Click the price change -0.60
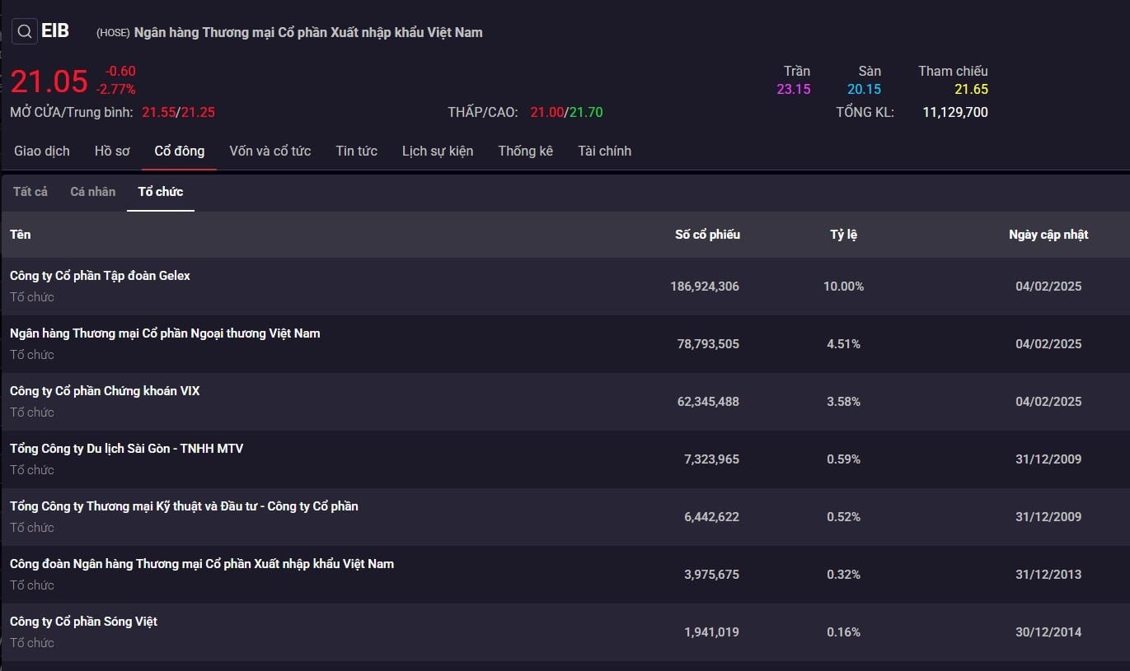1130x671 pixels. (120, 72)
